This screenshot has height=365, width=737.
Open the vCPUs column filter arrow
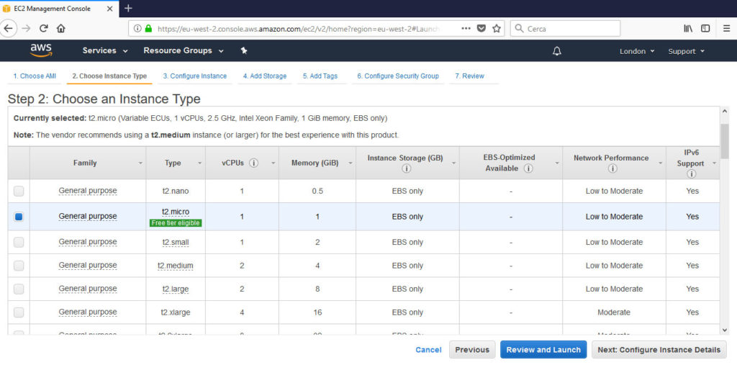tap(273, 163)
